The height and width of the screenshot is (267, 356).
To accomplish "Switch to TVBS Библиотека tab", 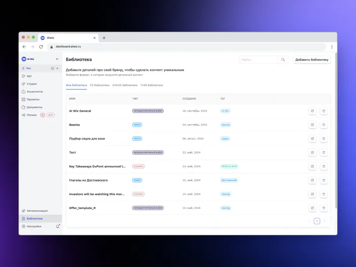I will pos(152,85).
